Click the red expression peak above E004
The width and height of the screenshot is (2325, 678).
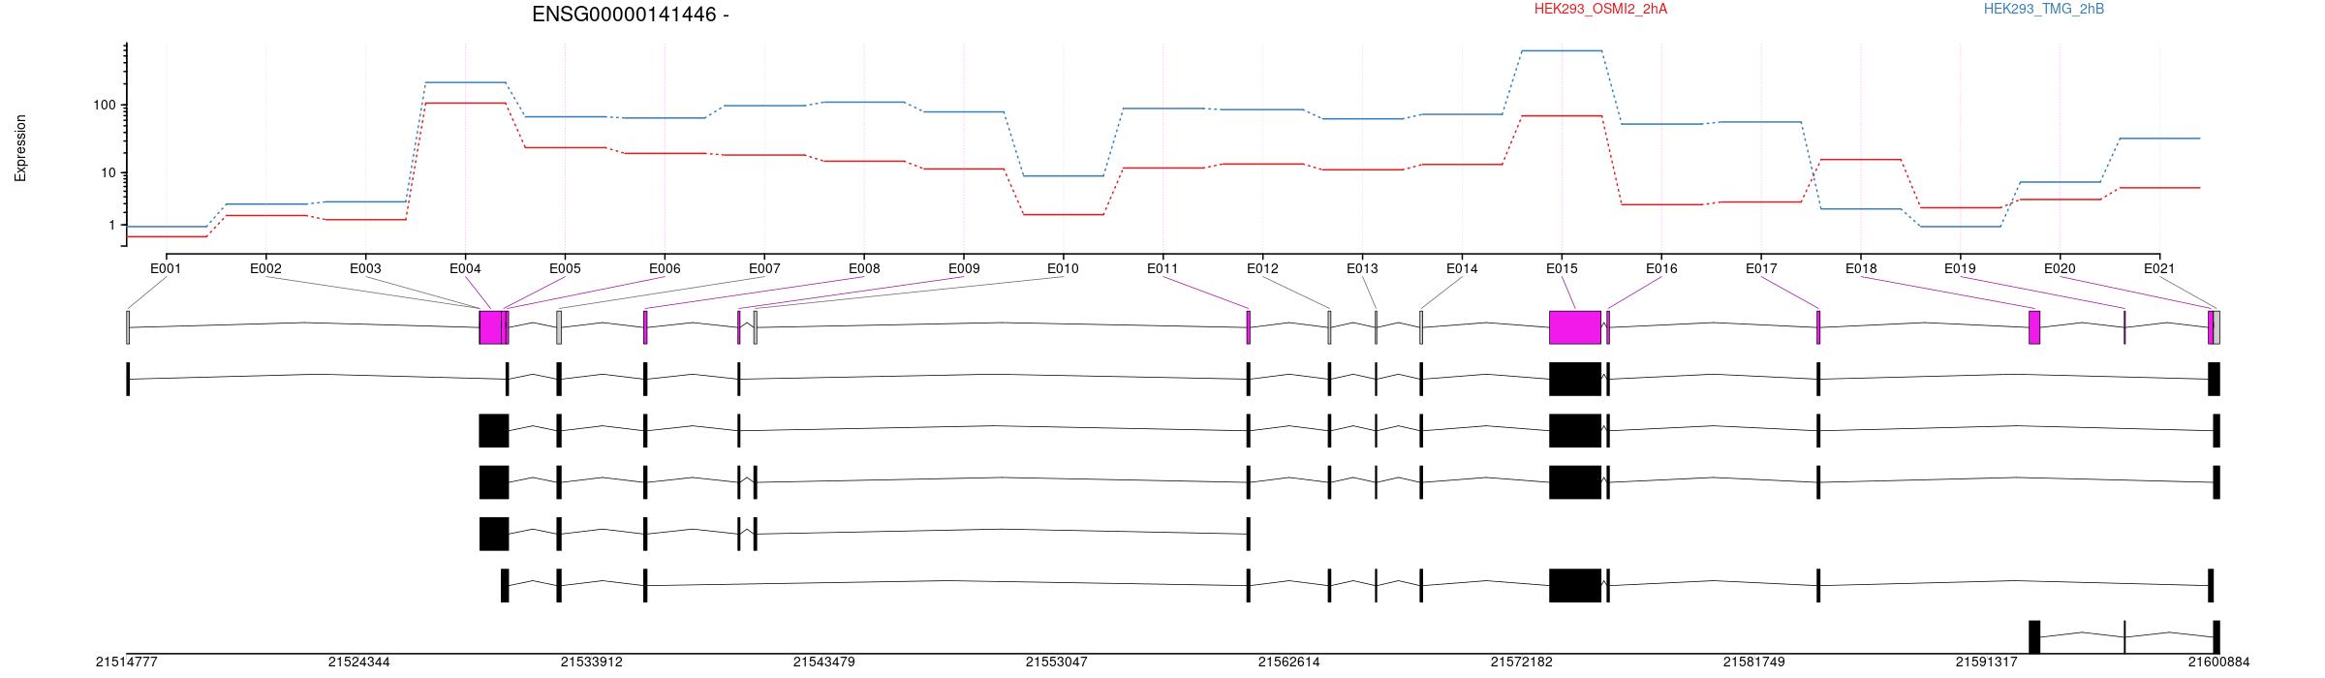pos(465,103)
